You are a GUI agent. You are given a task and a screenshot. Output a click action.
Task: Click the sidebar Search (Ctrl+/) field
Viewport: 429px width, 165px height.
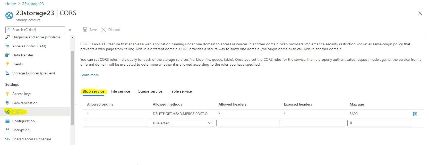point(35,30)
